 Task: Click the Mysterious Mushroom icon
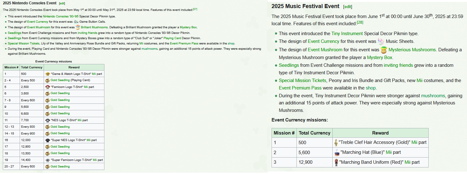383,50
